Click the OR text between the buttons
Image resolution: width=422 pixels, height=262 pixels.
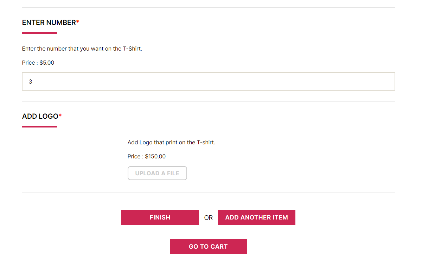[208, 218]
